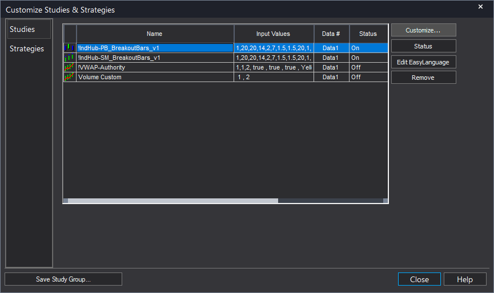Click the Status column header
This screenshot has width=494, height=293.
click(368, 34)
